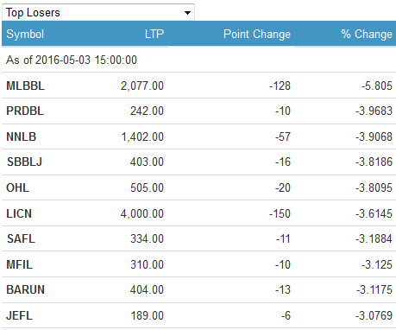Sort by Symbol column header

pyautogui.click(x=25, y=34)
